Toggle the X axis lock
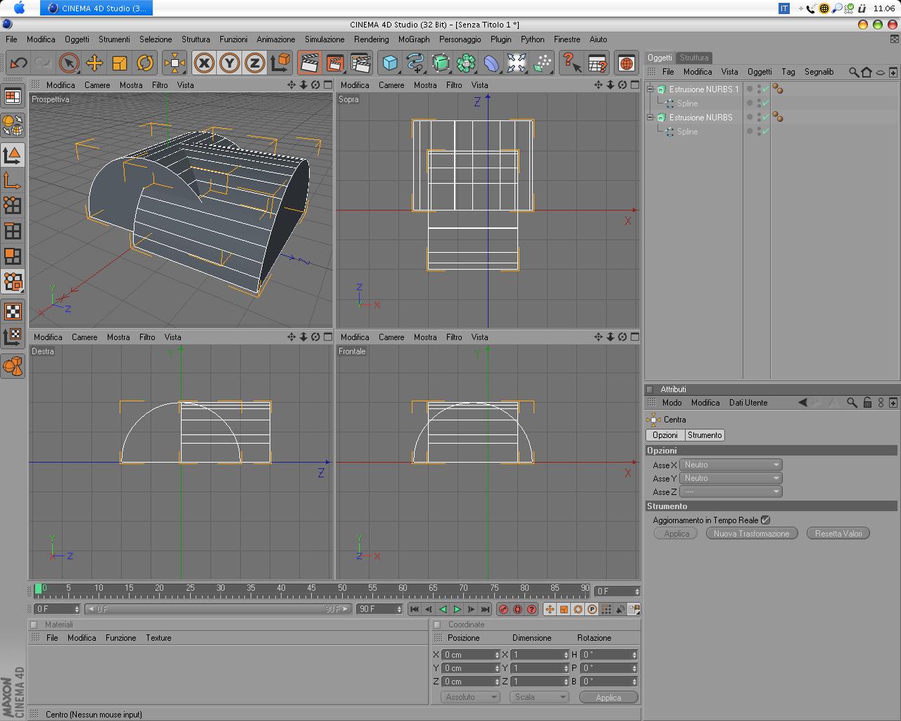Screen dimensions: 901x721 tap(204, 63)
